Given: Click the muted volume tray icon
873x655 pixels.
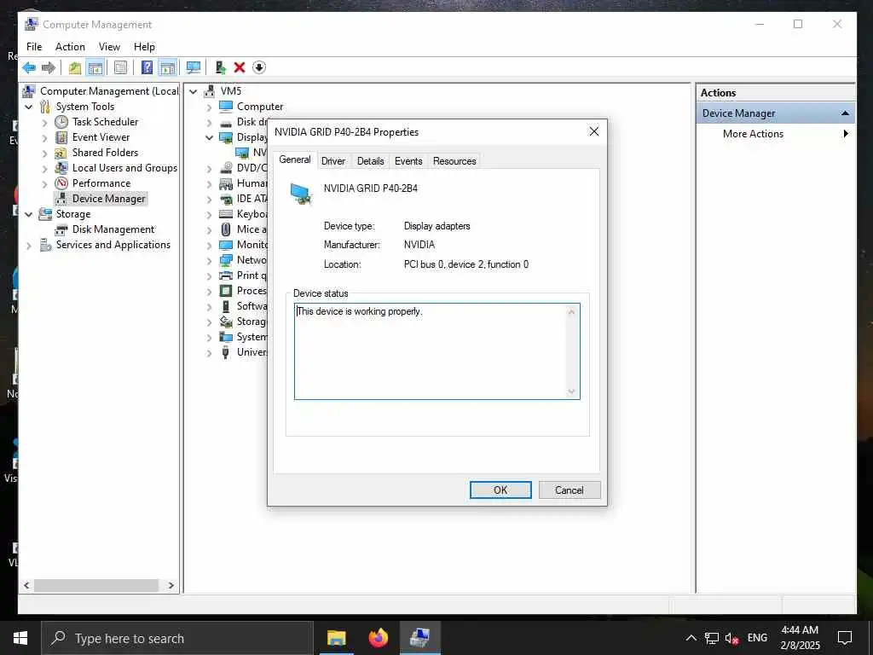Looking at the screenshot, I should point(731,638).
